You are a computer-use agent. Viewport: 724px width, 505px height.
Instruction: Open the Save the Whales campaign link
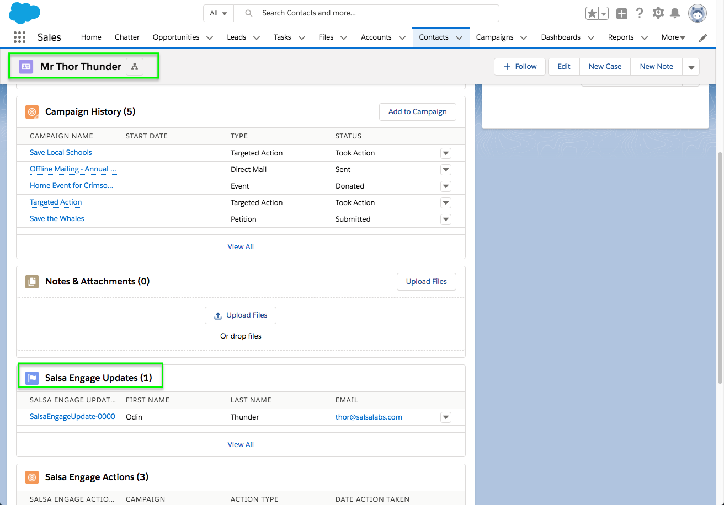[x=57, y=219]
